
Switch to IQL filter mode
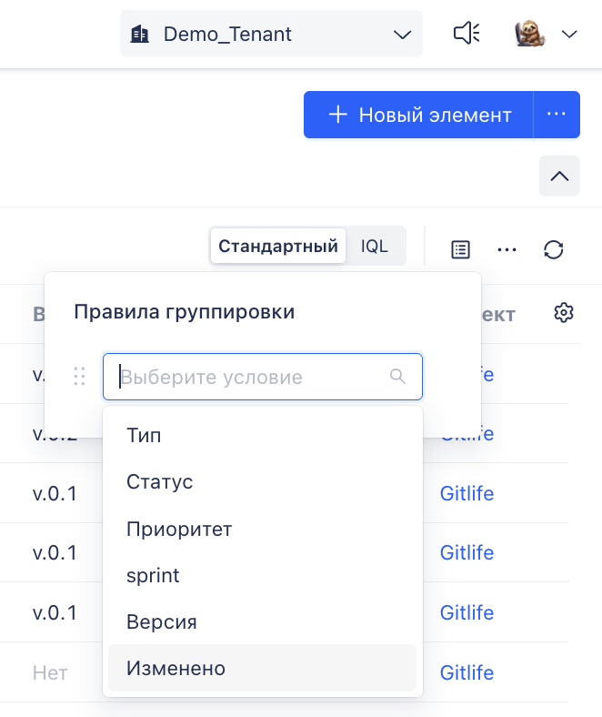(x=375, y=246)
